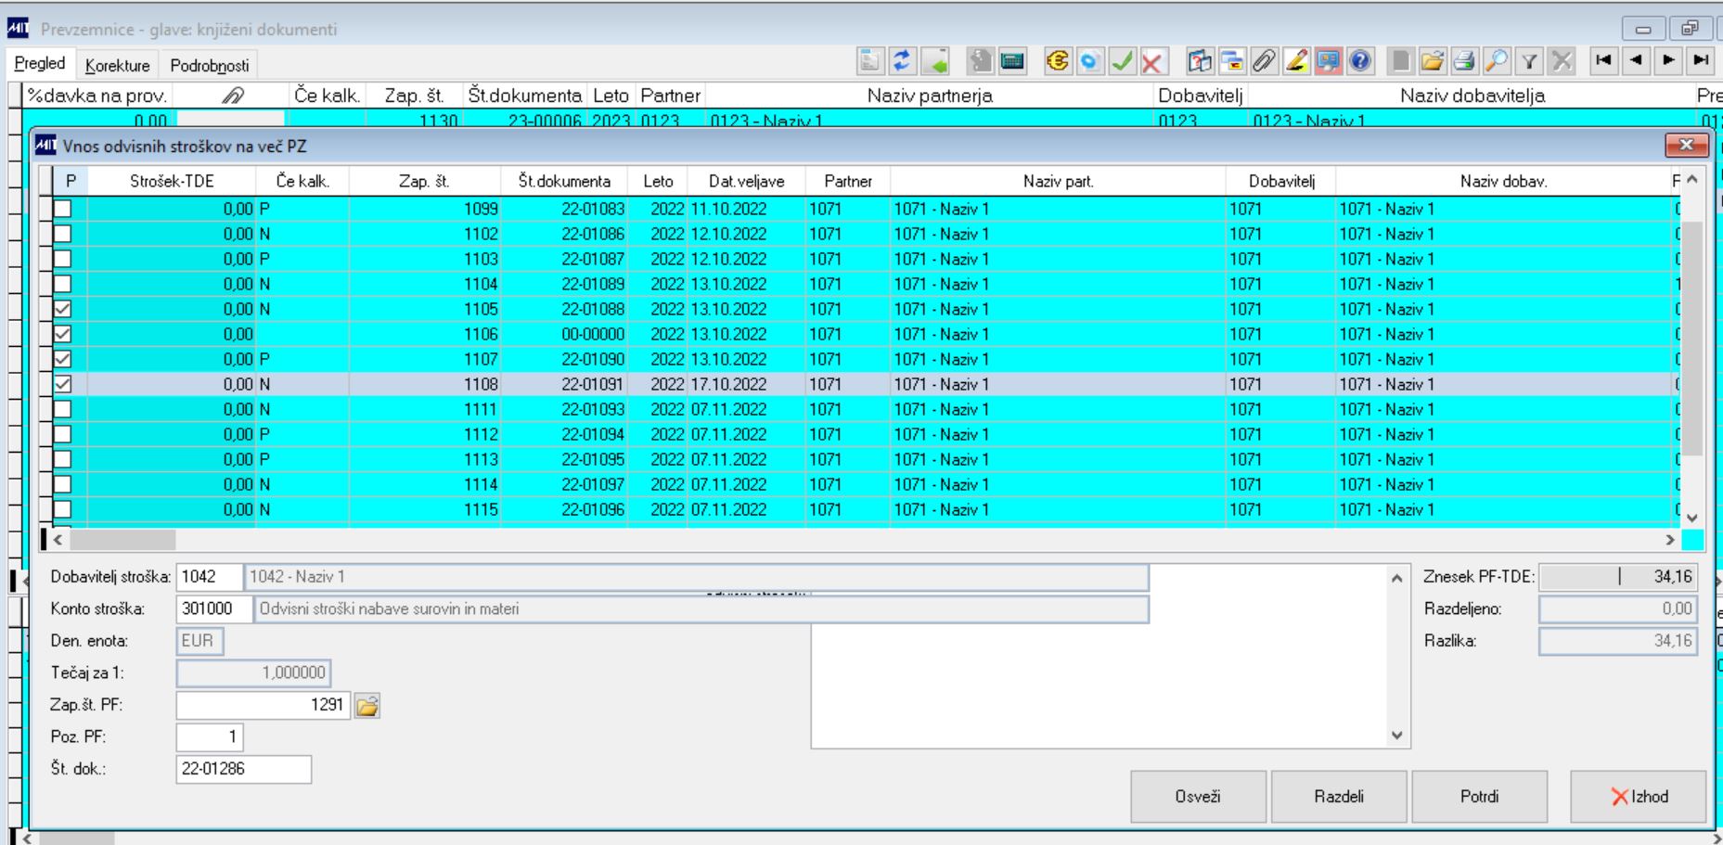The width and height of the screenshot is (1723, 845).
Task: Click the Strošek-TDE column header
Action: tap(172, 182)
